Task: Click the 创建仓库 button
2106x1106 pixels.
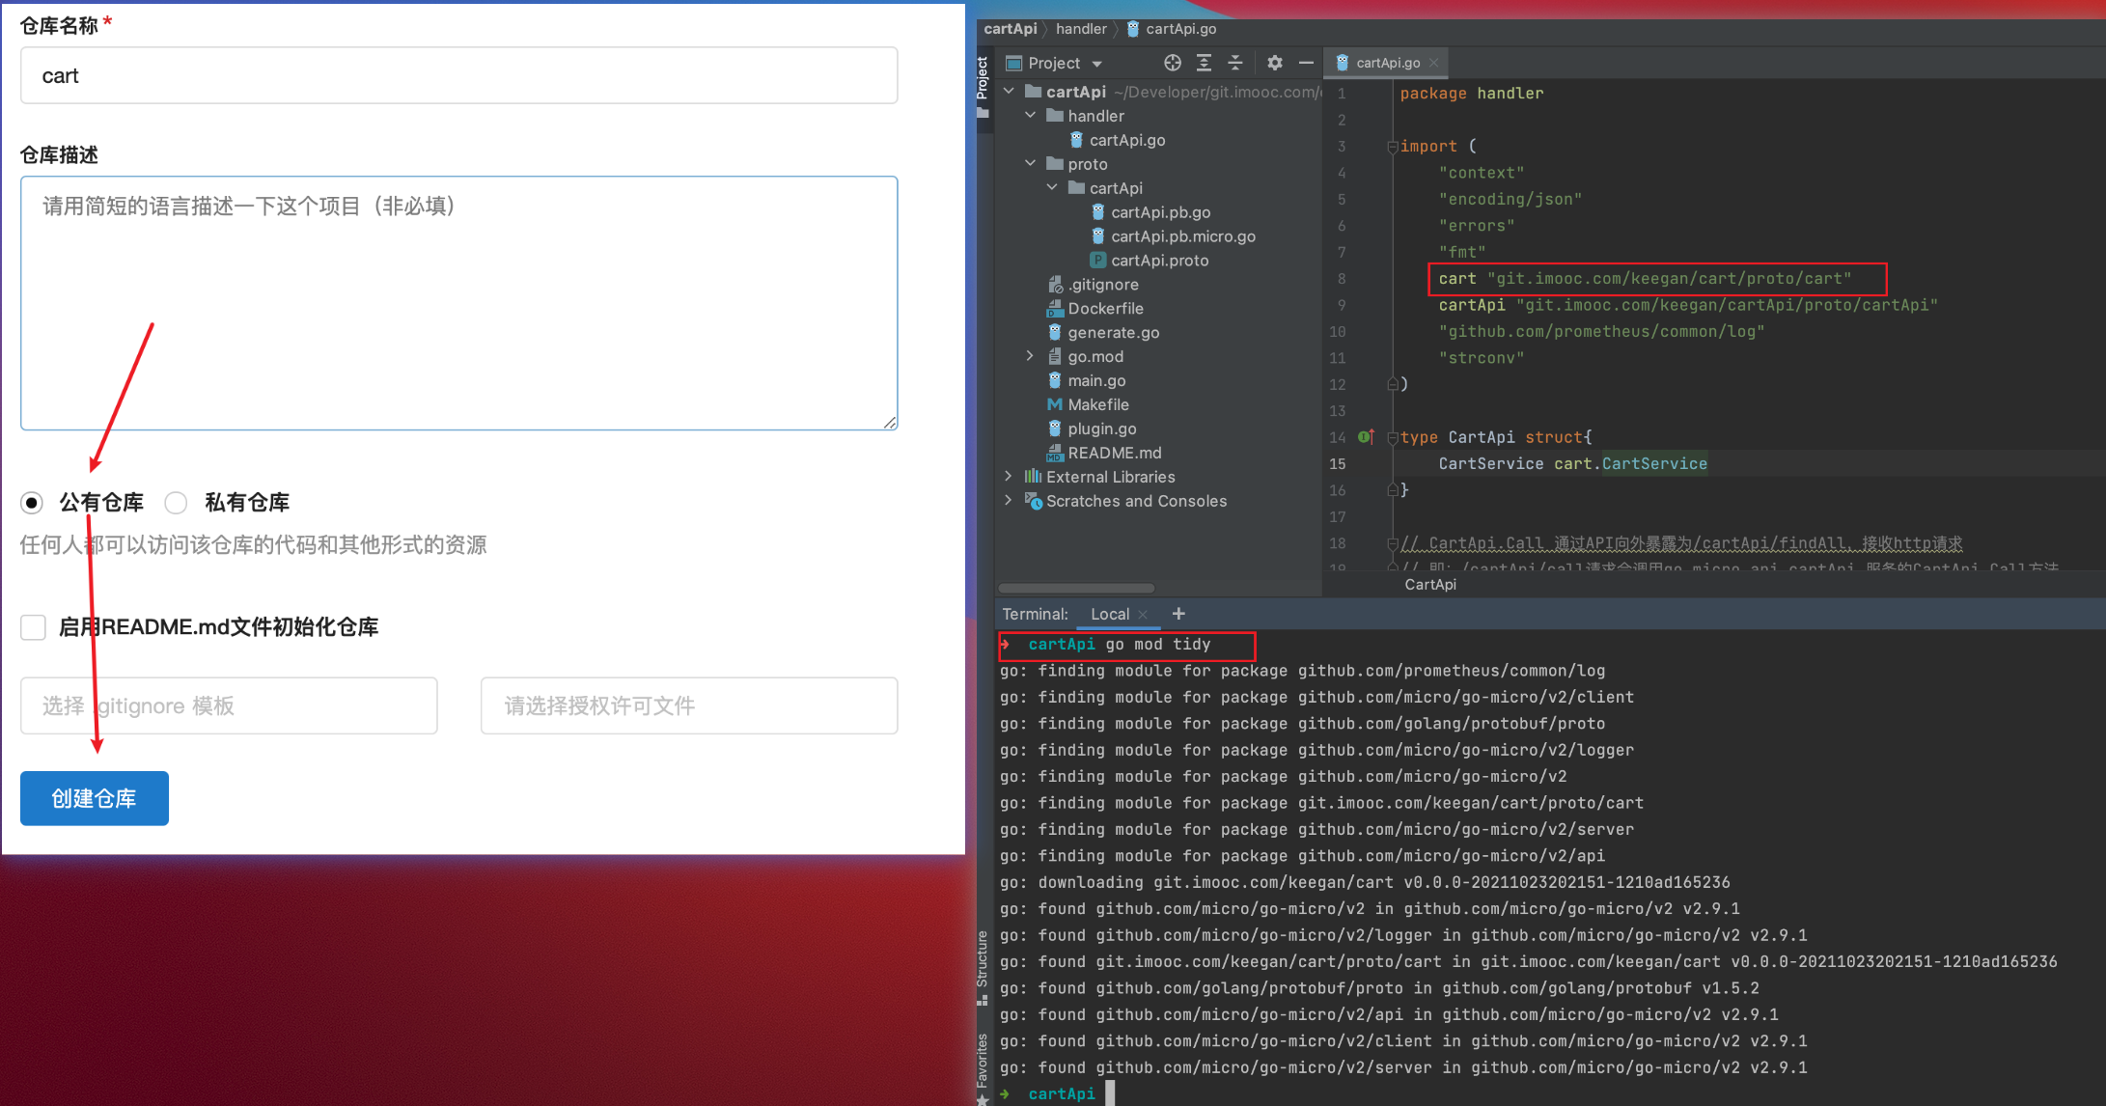Action: coord(94,798)
